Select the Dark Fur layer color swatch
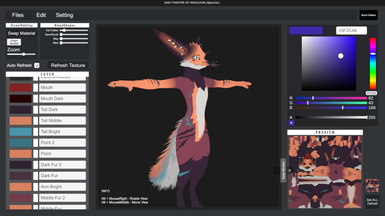 coord(21,175)
